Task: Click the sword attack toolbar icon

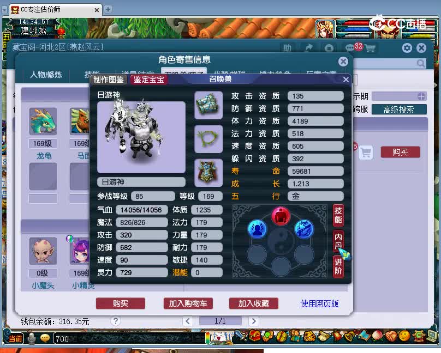Action: [241, 336]
